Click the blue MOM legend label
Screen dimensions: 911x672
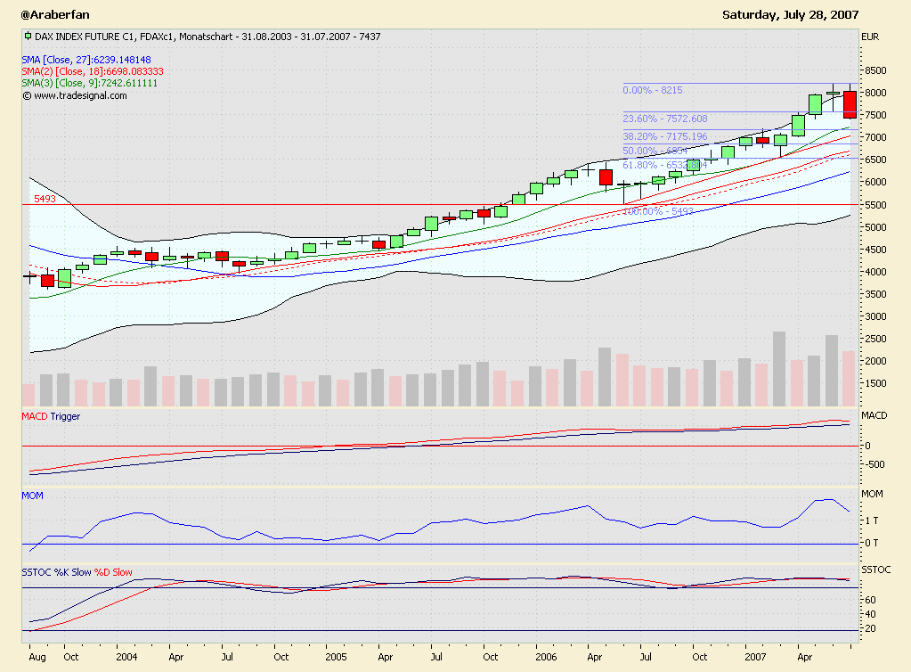tap(33, 496)
